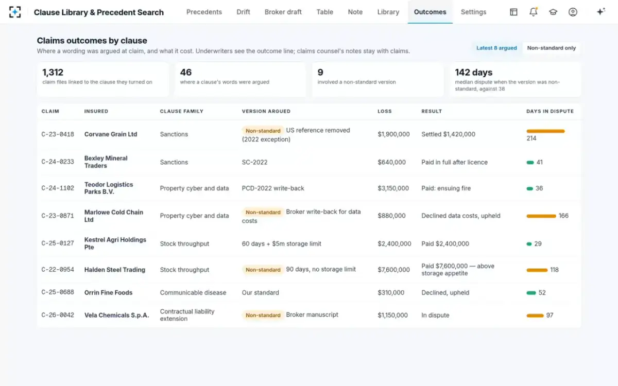
Task: Open the user account icon
Action: point(573,12)
